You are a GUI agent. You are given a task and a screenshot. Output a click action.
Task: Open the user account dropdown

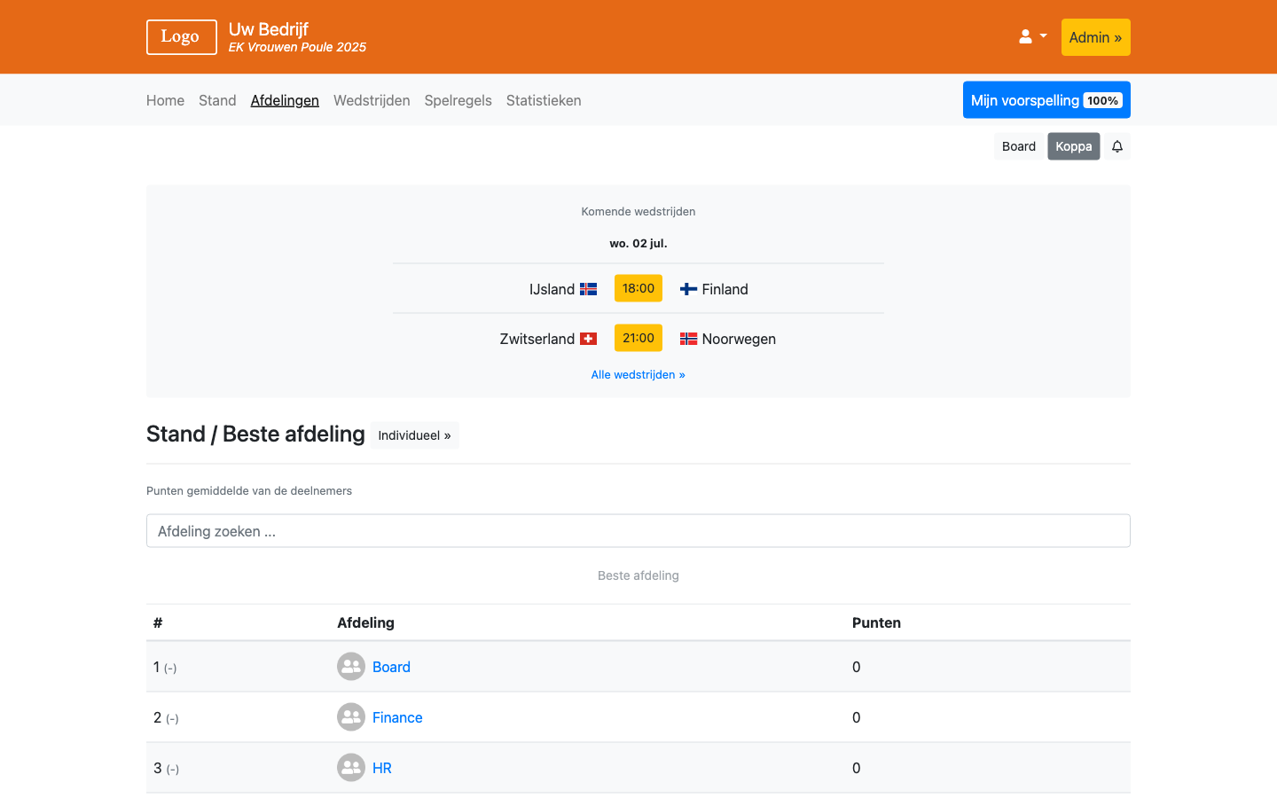(x=1032, y=37)
